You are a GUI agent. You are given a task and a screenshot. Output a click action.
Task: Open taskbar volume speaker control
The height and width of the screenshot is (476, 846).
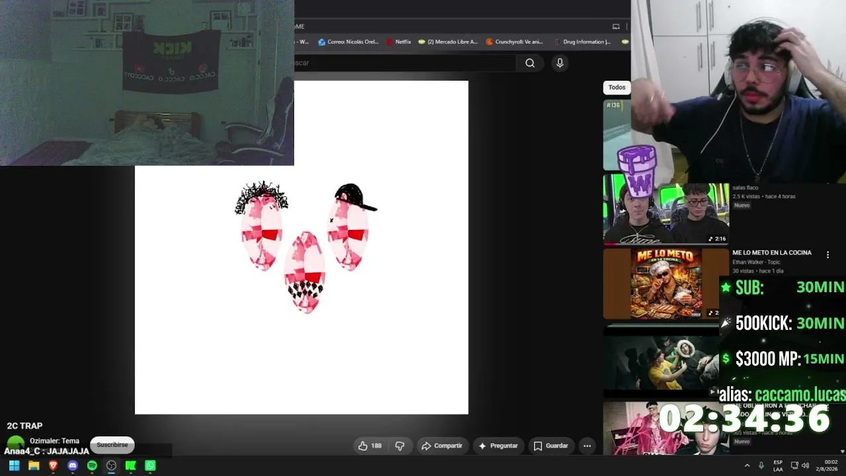click(805, 465)
